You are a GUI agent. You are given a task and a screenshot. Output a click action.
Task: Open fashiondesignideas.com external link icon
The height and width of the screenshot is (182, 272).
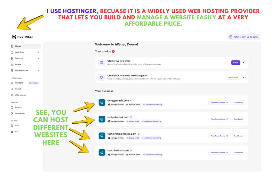click(138, 134)
